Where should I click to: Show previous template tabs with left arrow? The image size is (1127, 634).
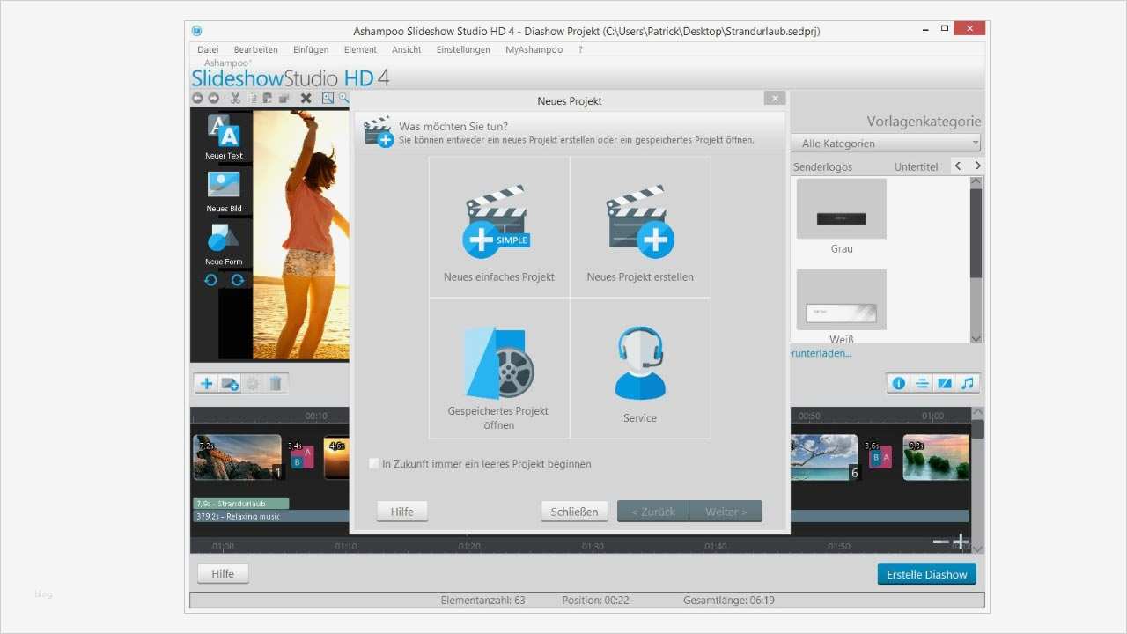[958, 166]
